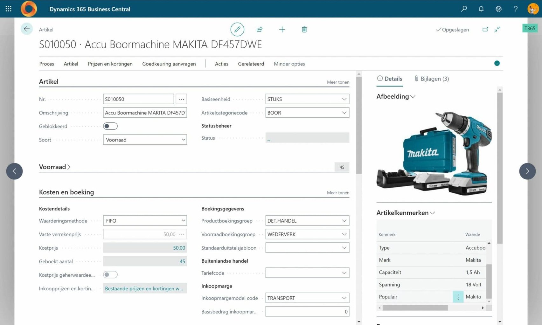Open the Soort dropdown
542x325 pixels.
pos(145,140)
